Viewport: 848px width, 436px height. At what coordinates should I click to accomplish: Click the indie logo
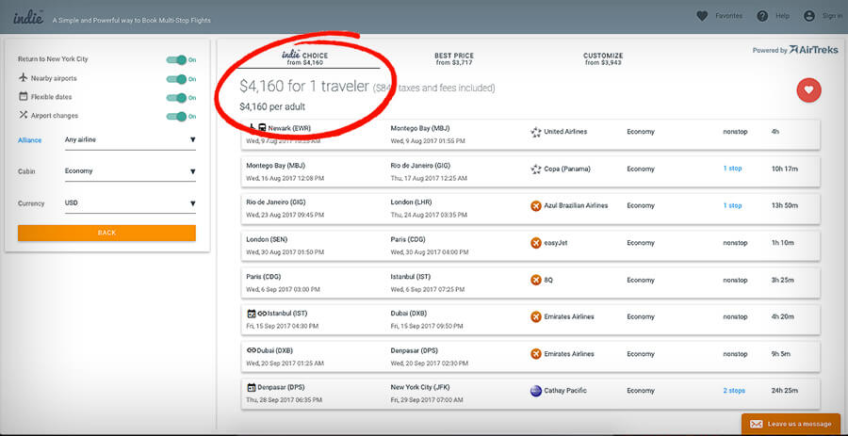pos(28,17)
